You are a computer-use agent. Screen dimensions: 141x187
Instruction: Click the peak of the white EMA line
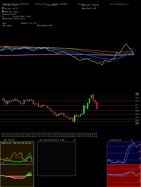tap(126, 44)
